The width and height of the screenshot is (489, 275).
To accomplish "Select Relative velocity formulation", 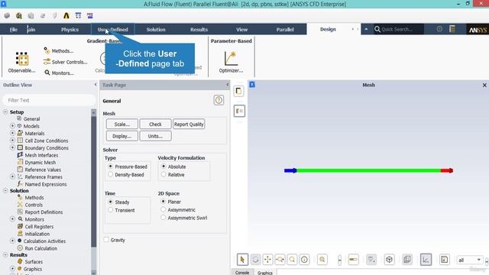I will coord(164,175).
